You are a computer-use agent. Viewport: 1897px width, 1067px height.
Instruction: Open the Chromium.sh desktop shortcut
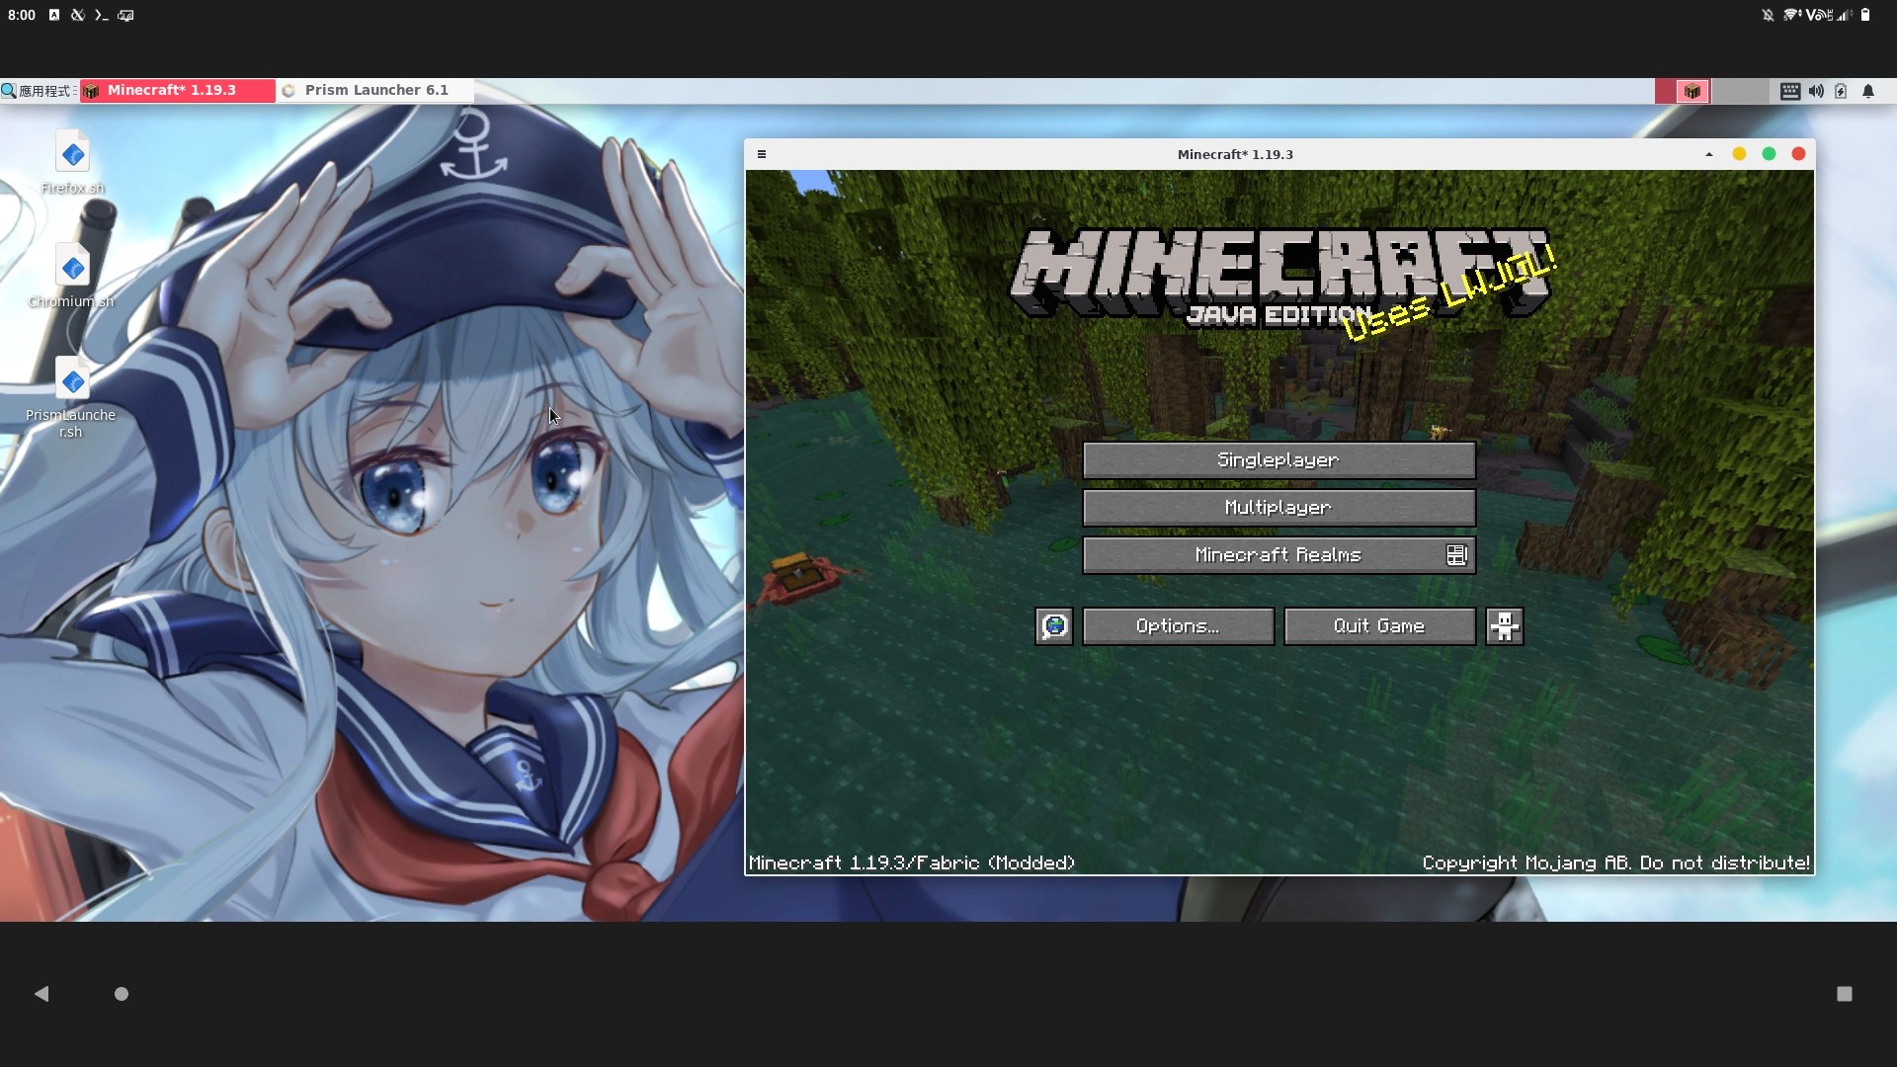73,266
